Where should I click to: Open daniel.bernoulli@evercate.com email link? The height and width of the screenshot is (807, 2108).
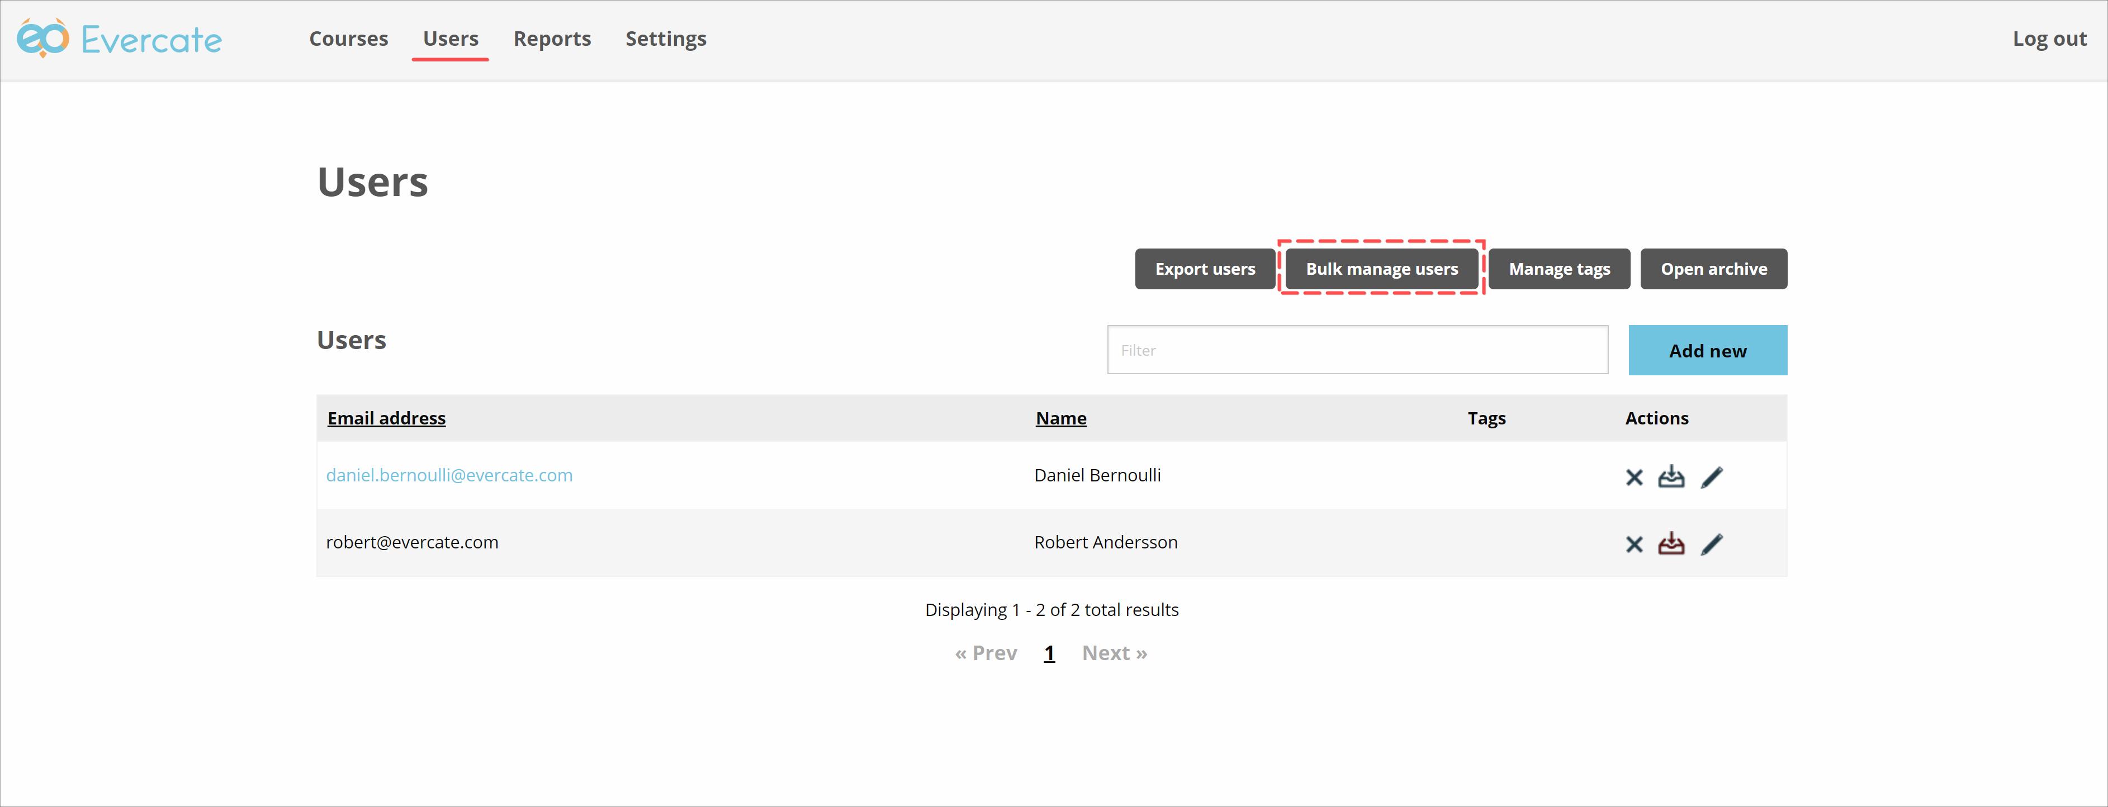point(449,475)
